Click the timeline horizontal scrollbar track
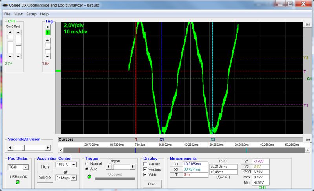 pyautogui.click(x=184, y=150)
